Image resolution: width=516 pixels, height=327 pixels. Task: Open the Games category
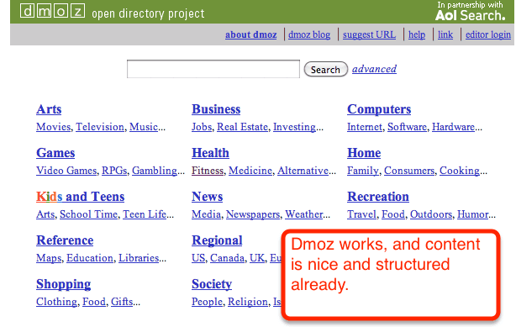pos(55,153)
